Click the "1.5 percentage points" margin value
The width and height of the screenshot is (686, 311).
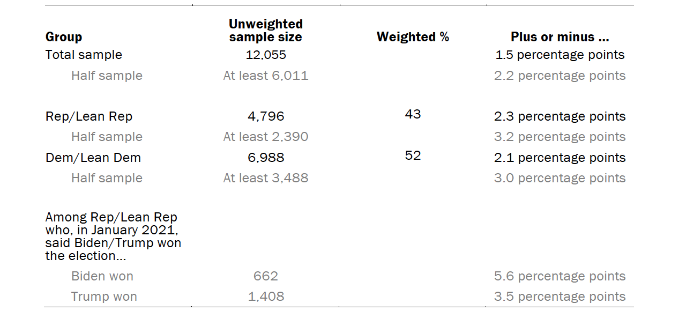click(560, 55)
